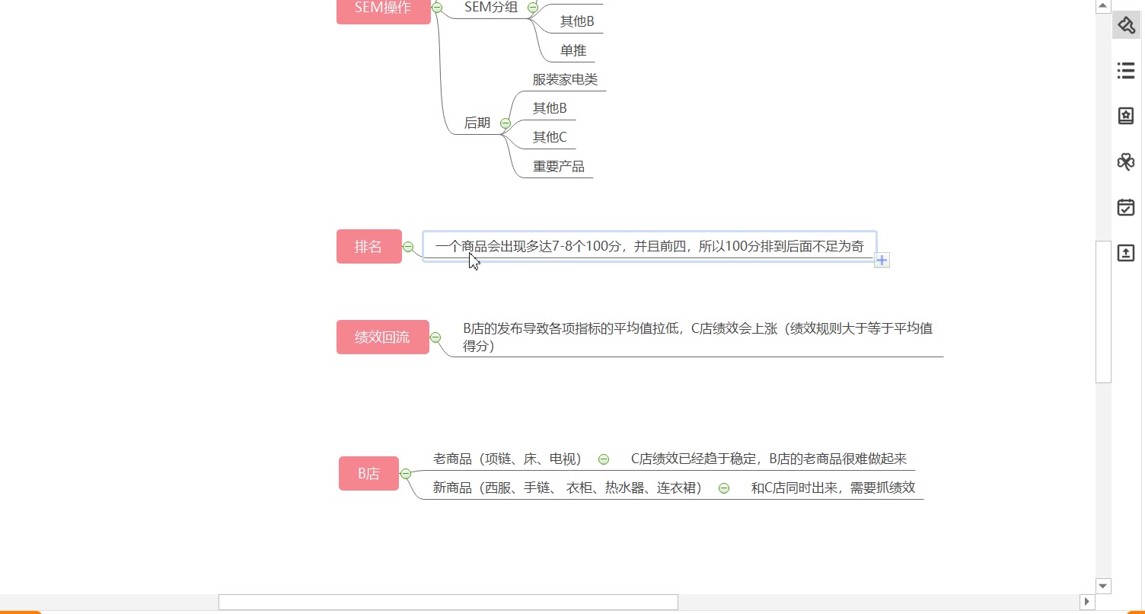Click the clover decoration icon
This screenshot has height=614, width=1145.
(x=1125, y=161)
